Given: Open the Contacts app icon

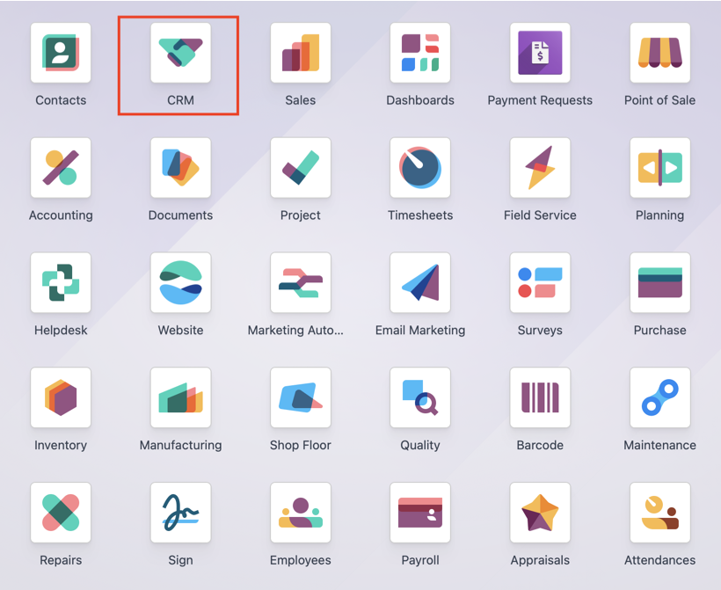Looking at the screenshot, I should point(61,53).
